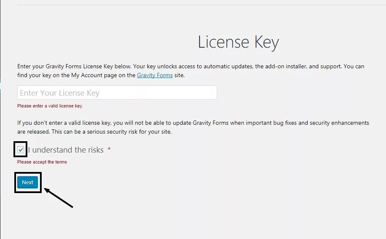This screenshot has width=386, height=239.
Task: Click the word site after the Gravity Forms link
Action: [179, 75]
